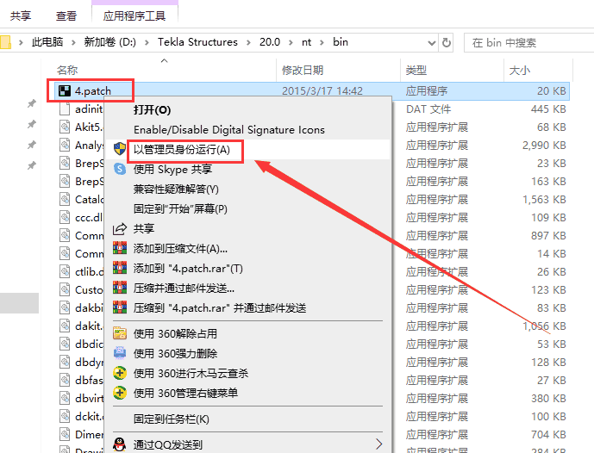Click the Skype icon in context menu
The width and height of the screenshot is (594, 453).
click(x=120, y=169)
